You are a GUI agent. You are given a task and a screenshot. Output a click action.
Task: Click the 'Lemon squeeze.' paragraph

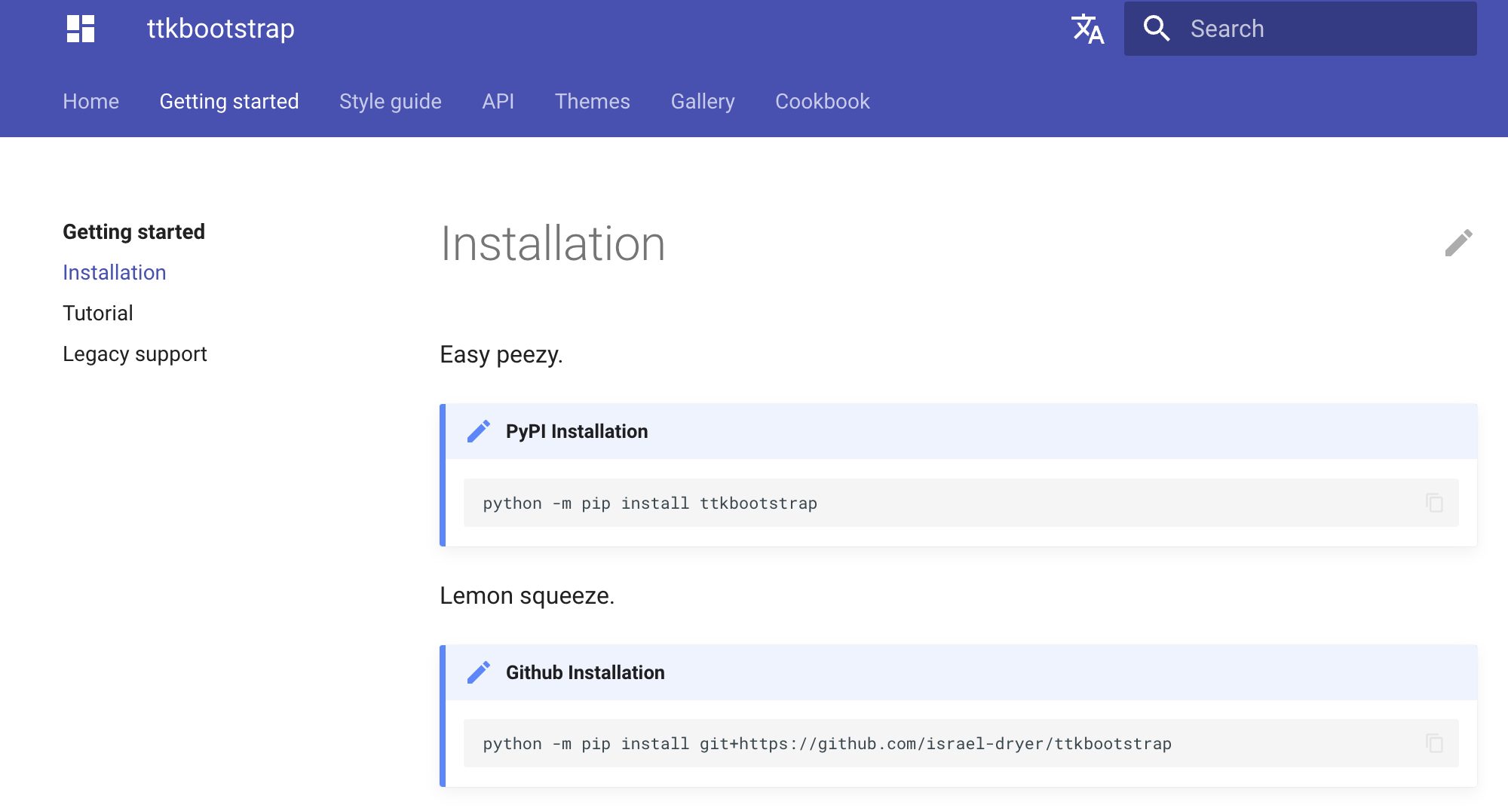pos(527,595)
